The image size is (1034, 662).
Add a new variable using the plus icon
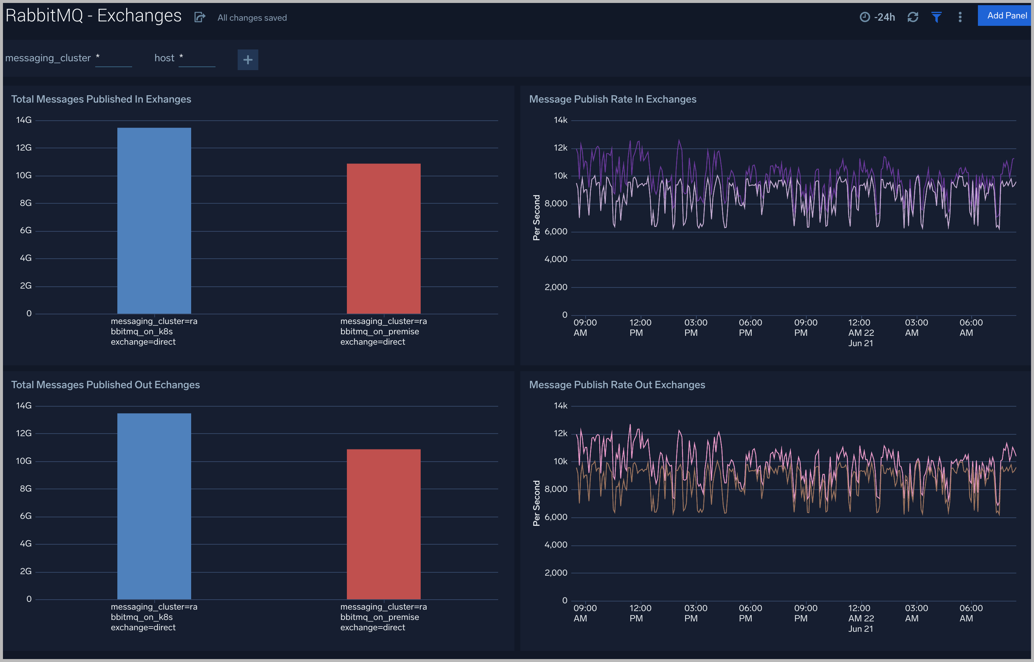click(x=248, y=60)
